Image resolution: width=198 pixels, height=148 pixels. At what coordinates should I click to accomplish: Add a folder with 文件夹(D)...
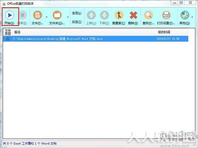coord(57,17)
